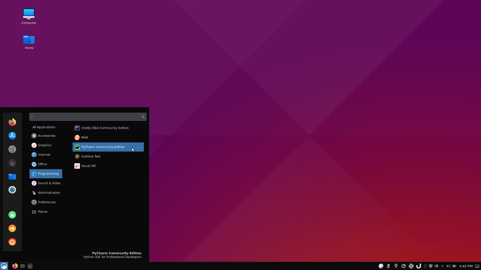Viewport: 481px width, 270px height.
Task: Click the round sticker tray icon
Action: coord(381,266)
